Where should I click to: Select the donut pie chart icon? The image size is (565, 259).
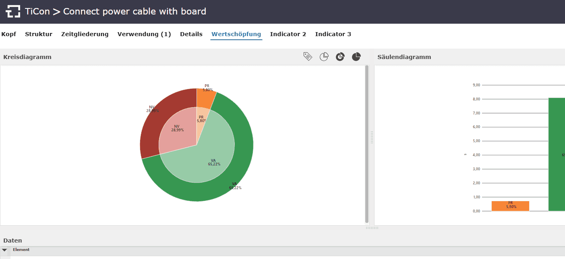click(340, 57)
